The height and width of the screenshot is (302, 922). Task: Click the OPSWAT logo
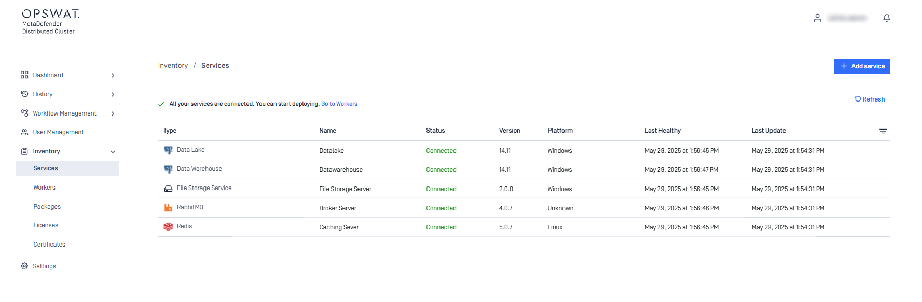tap(51, 14)
